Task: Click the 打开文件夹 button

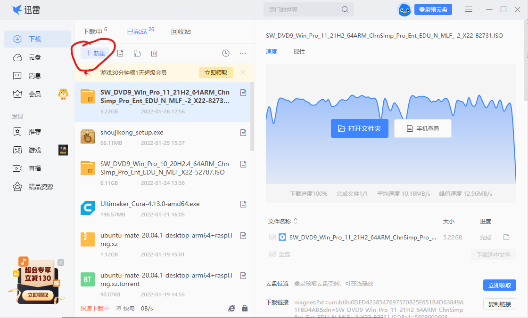Action: tap(360, 128)
